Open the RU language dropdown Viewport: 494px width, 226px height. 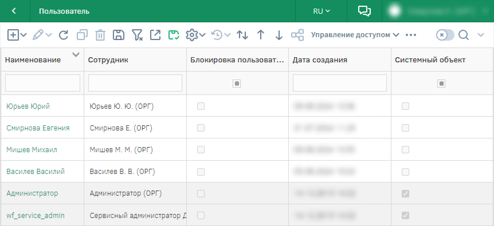321,11
